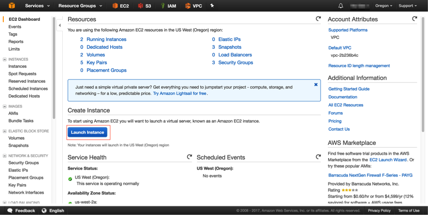Open the EC2 shortcut in the top bar
This screenshot has width=428, height=215.
[121, 6]
